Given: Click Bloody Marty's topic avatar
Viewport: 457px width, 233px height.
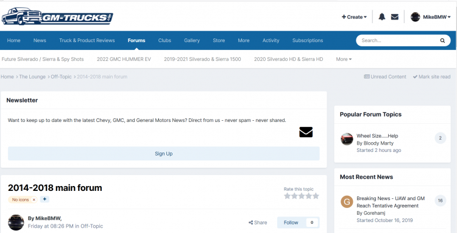Looking at the screenshot, I should click(347, 139).
